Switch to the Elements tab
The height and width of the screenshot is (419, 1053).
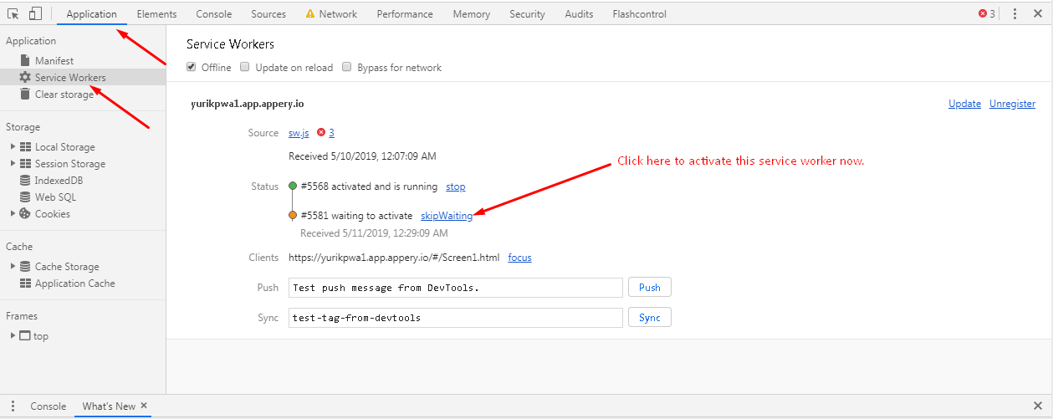click(x=156, y=14)
